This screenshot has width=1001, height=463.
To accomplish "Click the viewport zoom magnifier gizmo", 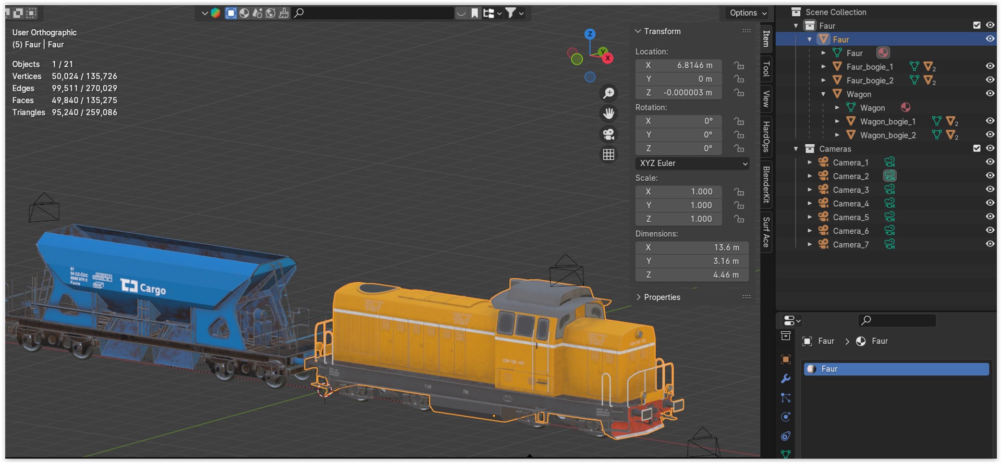I will 608,93.
